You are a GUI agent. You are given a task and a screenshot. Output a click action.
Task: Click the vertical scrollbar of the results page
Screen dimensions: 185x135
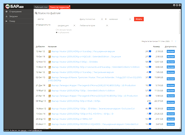coord(180,23)
